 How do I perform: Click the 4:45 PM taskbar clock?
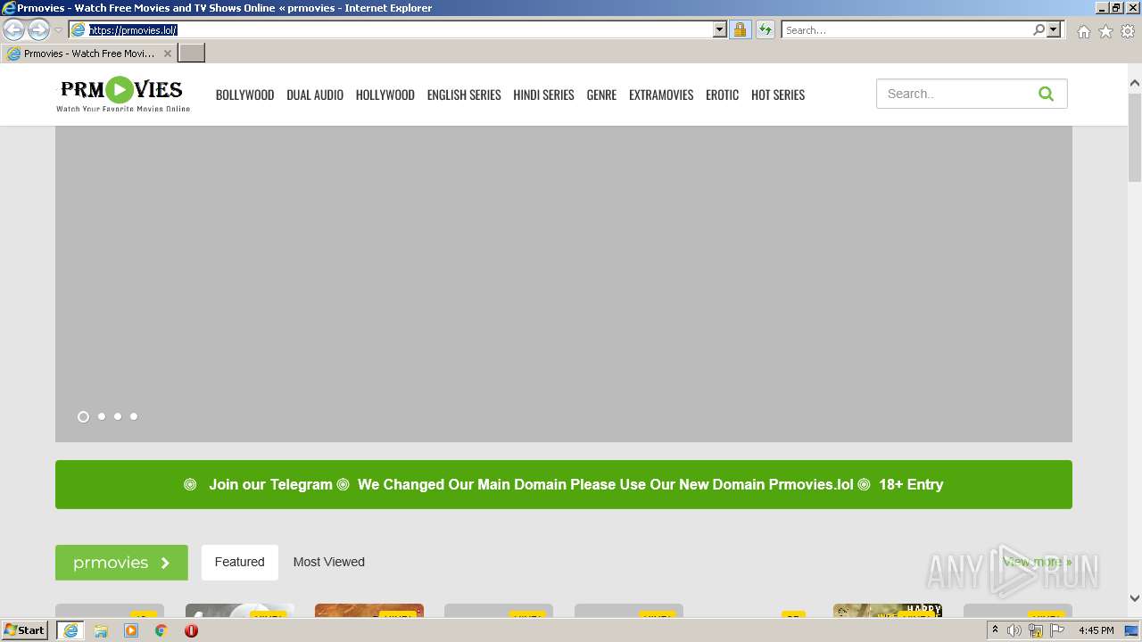pos(1096,630)
